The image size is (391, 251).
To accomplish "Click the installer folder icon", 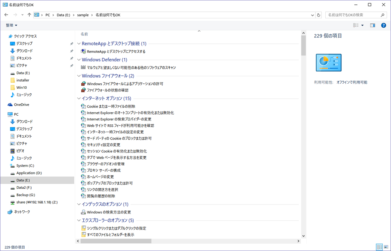I will point(13,80).
